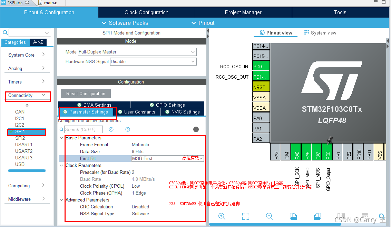Go to next search result arrow
391x227 pixels.
click(128, 129)
